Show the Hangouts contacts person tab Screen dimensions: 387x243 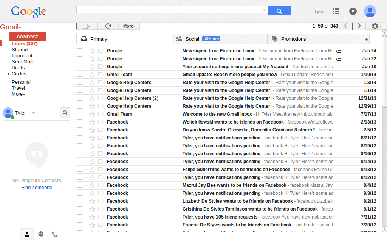27,234
